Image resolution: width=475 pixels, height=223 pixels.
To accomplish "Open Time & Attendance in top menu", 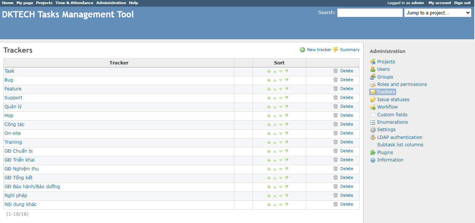I will tap(74, 3).
